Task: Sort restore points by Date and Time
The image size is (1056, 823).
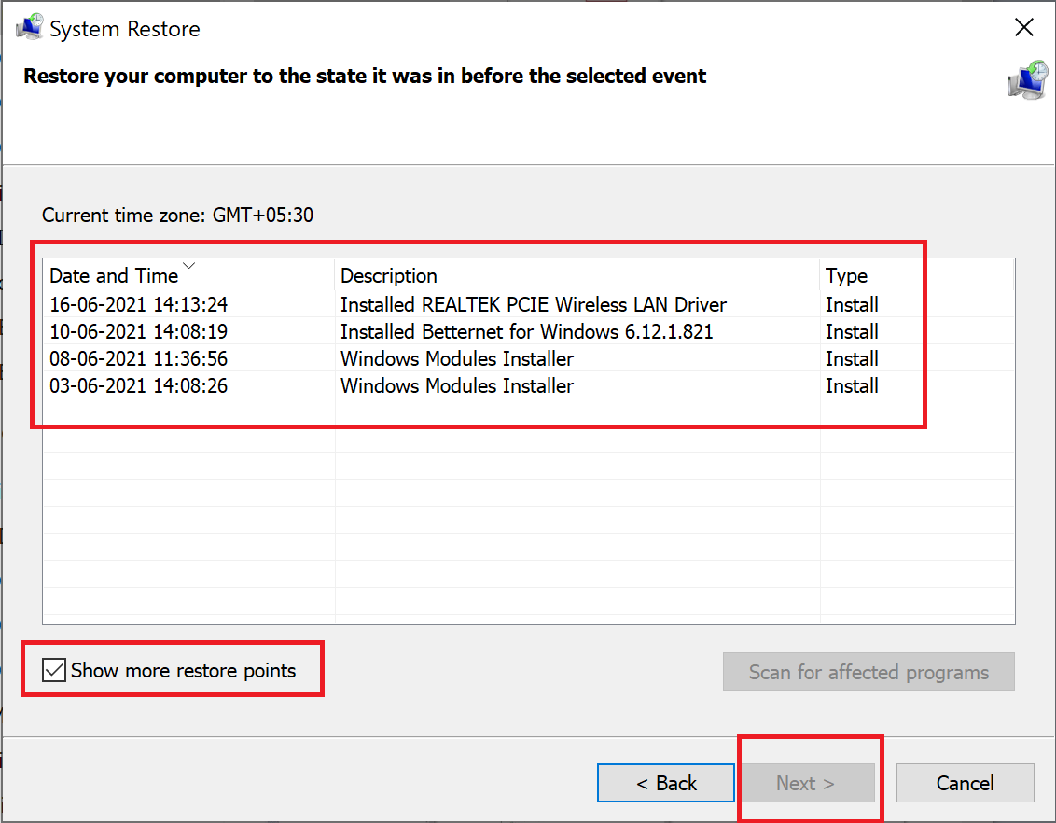Action: pos(113,275)
